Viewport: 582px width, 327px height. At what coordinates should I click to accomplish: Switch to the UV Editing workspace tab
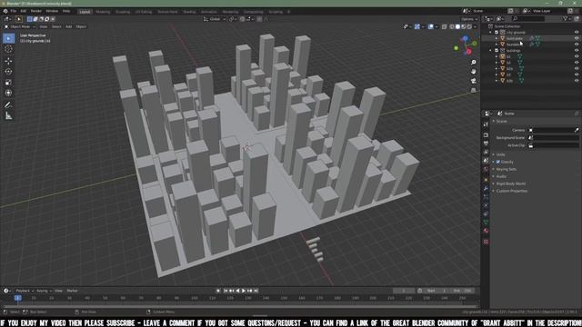[x=144, y=12]
